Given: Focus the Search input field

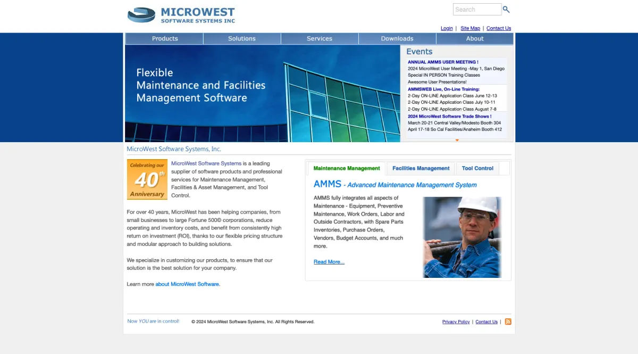Looking at the screenshot, I should click(477, 10).
